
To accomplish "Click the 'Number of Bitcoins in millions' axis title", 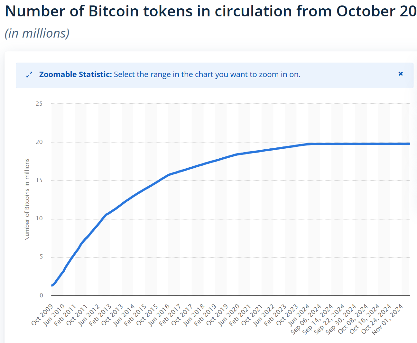I will (27, 199).
